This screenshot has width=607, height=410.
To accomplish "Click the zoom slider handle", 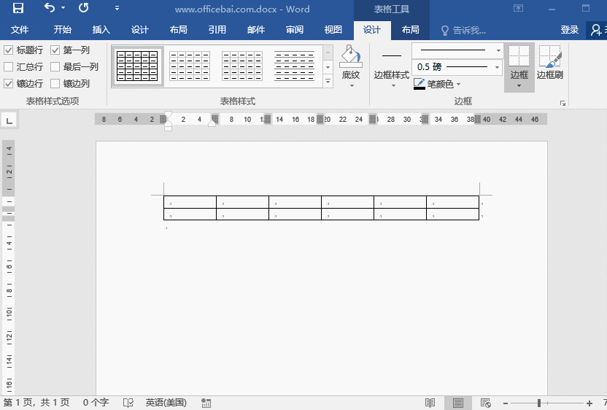I will (539, 403).
